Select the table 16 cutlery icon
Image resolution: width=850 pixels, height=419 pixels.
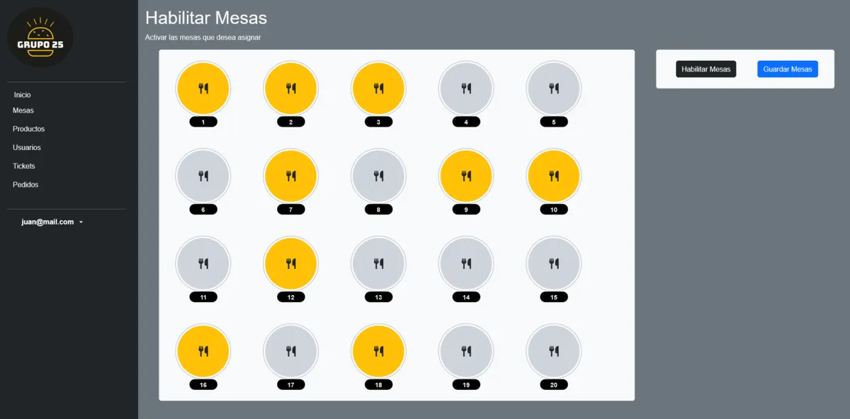coord(203,351)
